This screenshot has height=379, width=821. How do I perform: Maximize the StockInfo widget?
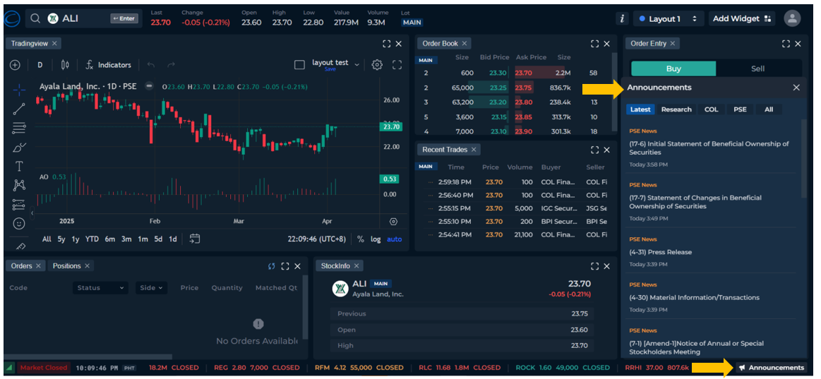(595, 266)
